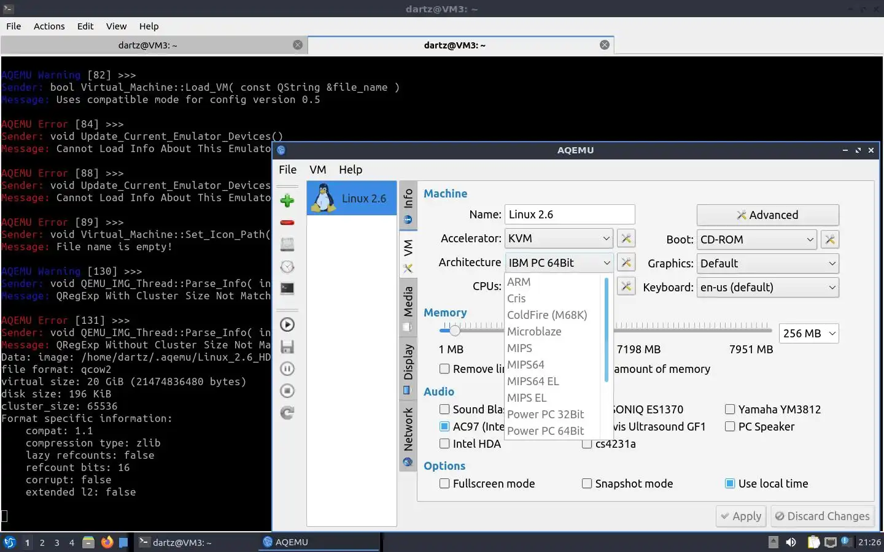Click the volume speaker tray icon

click(791, 542)
